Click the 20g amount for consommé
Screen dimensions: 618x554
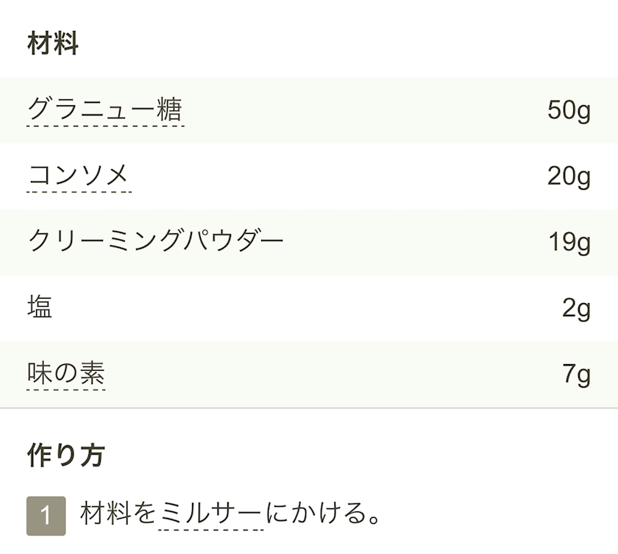point(569,177)
